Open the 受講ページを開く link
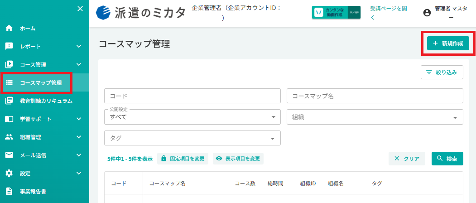 coord(389,13)
